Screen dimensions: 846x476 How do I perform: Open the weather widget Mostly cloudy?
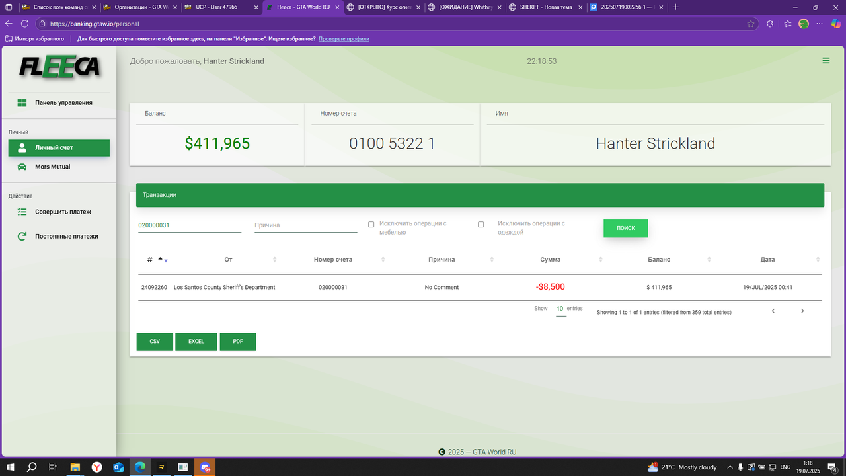click(683, 467)
